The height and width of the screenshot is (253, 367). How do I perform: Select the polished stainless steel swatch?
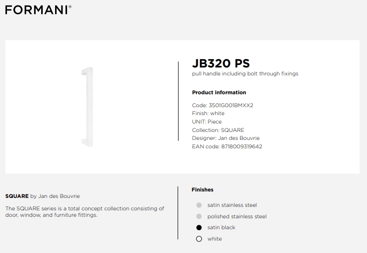click(x=199, y=216)
